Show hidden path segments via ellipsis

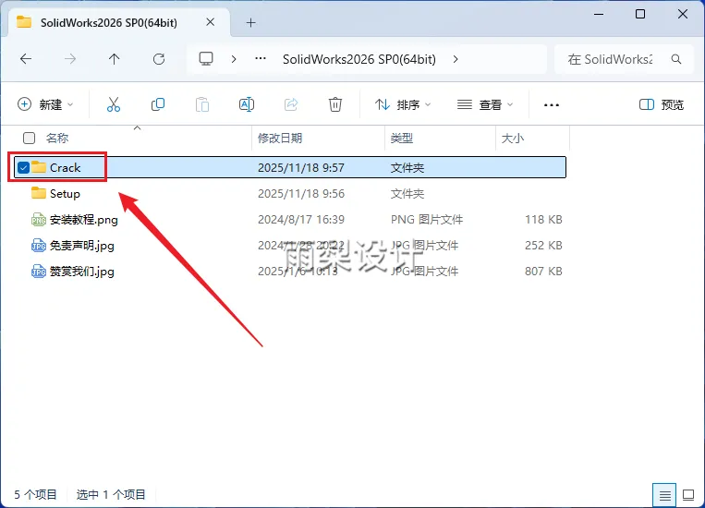click(x=261, y=58)
